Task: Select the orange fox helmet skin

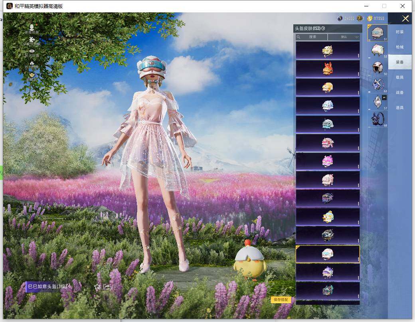Action: (328, 69)
